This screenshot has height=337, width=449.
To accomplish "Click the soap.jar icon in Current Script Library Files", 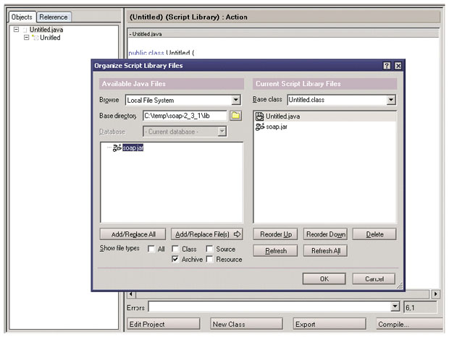I will coord(259,127).
